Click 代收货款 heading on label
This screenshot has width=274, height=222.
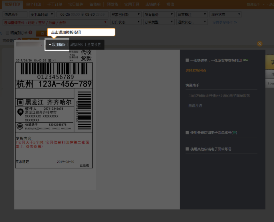(x=86, y=55)
